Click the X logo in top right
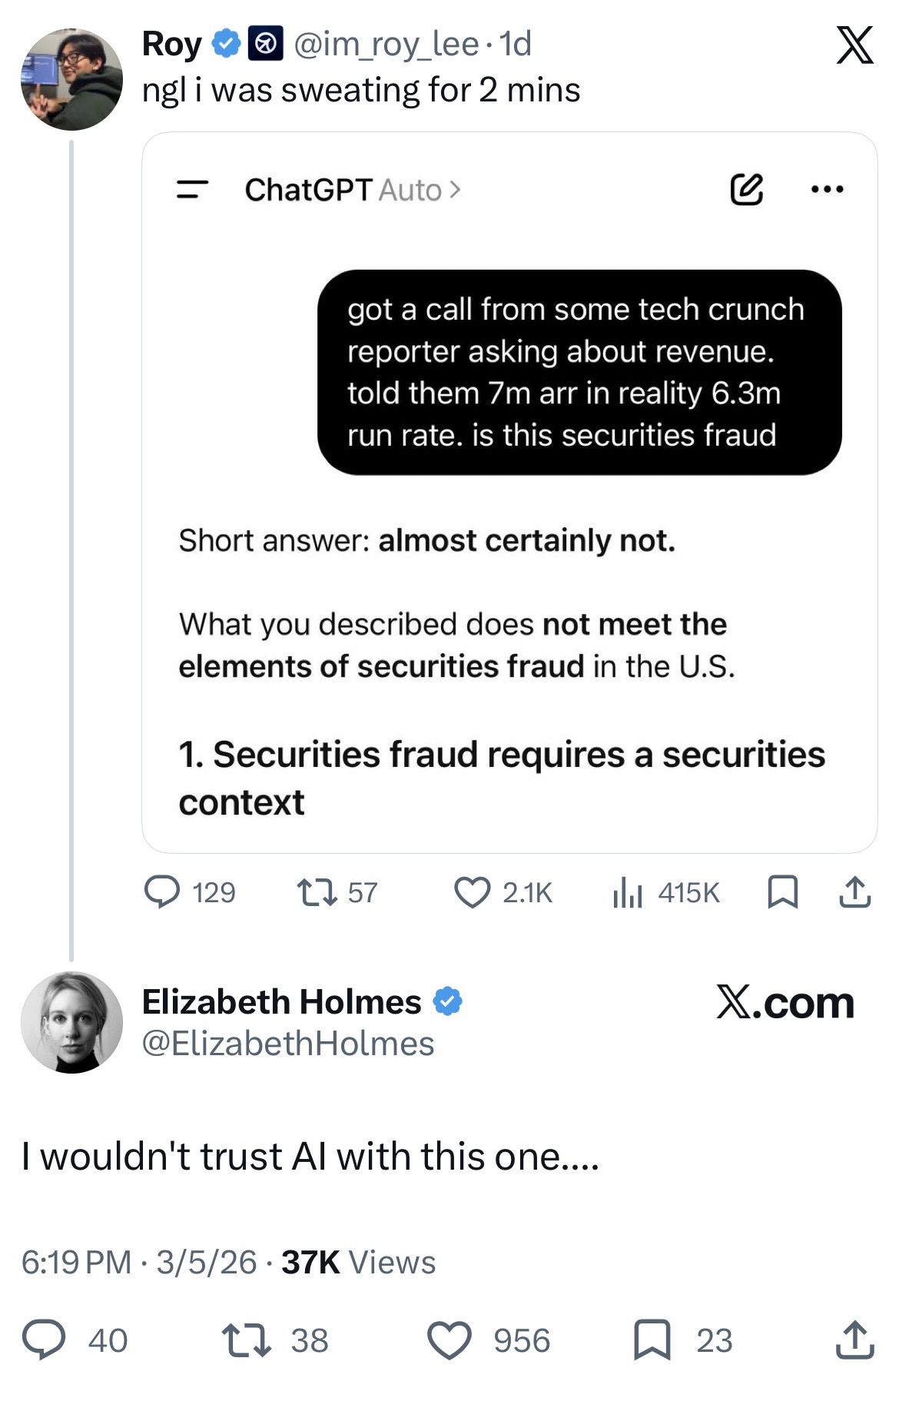This screenshot has width=899, height=1401. point(854,45)
